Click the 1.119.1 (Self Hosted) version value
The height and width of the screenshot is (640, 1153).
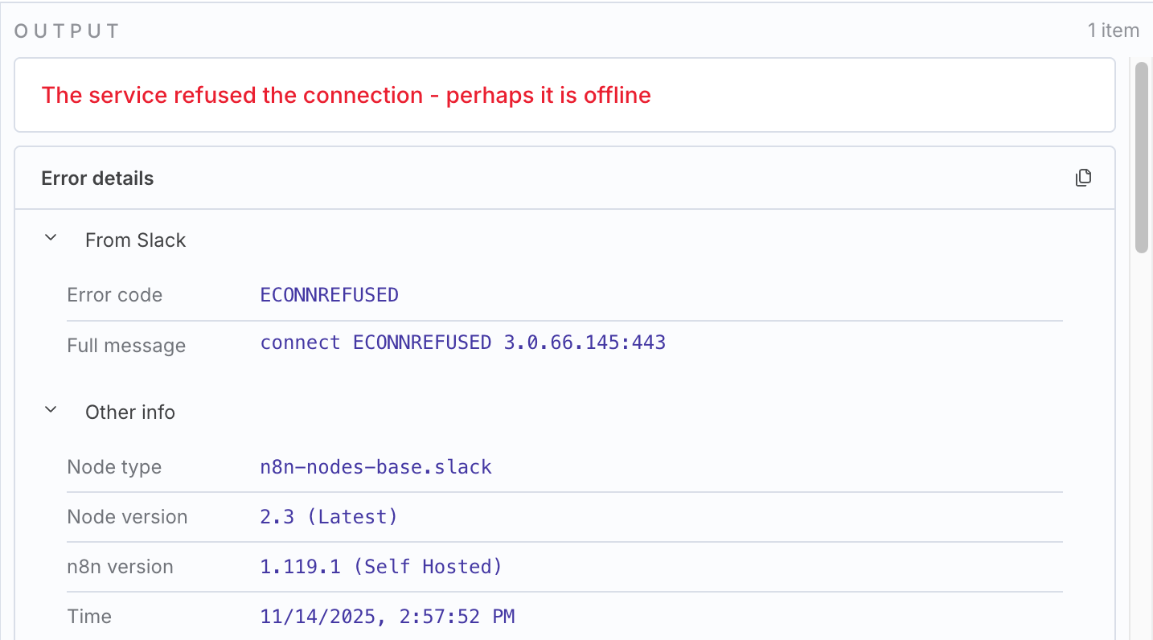380,567
